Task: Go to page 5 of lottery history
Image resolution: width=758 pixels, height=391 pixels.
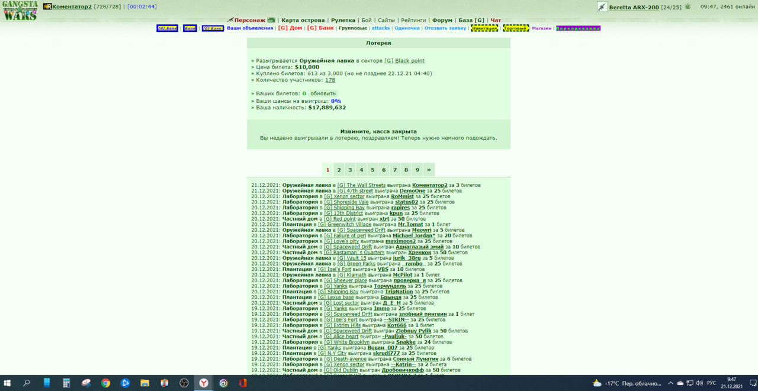Action: 372,170
